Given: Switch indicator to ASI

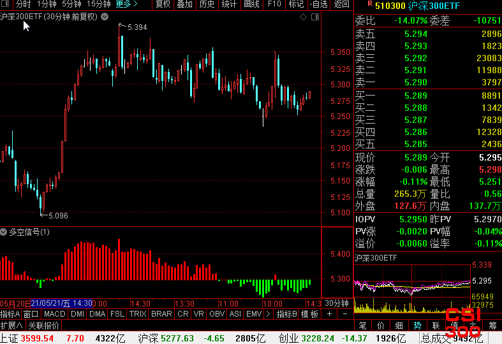Looking at the screenshot, I should point(235,314).
